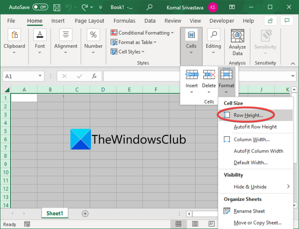The height and width of the screenshot is (229, 299).
Task: Expand the Clipboard group
Action: pos(14,41)
